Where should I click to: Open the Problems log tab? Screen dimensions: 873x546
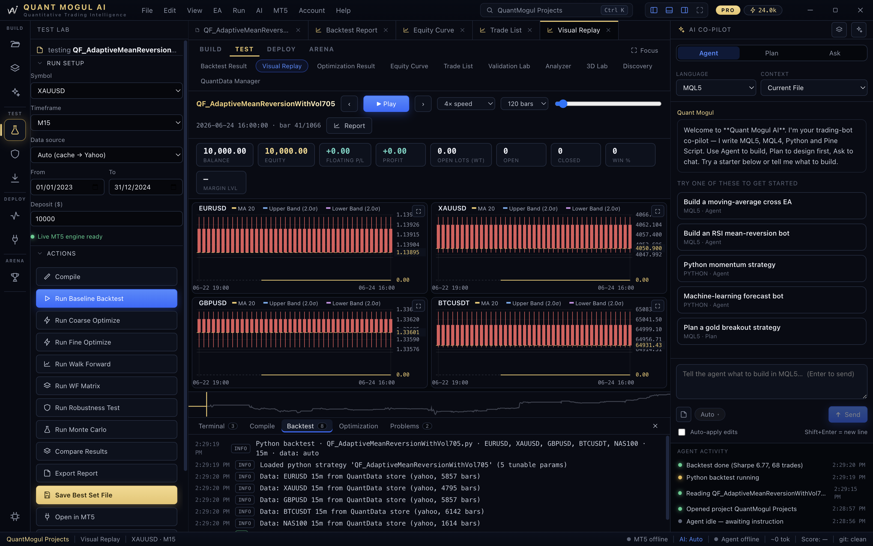pyautogui.click(x=411, y=426)
